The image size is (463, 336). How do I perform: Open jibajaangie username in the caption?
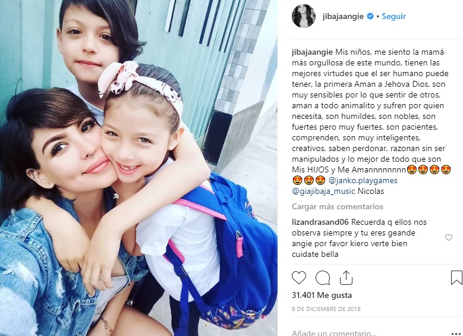pyautogui.click(x=312, y=52)
